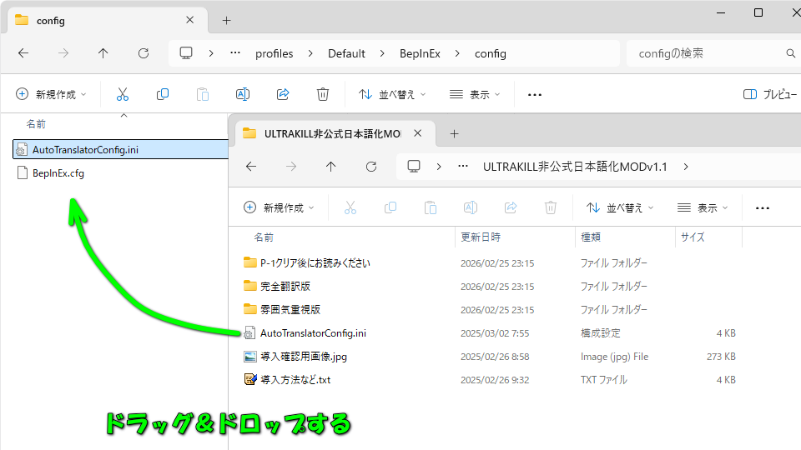Image resolution: width=801 pixels, height=450 pixels.
Task: Click the Share icon in the config toolbar
Action: click(283, 94)
